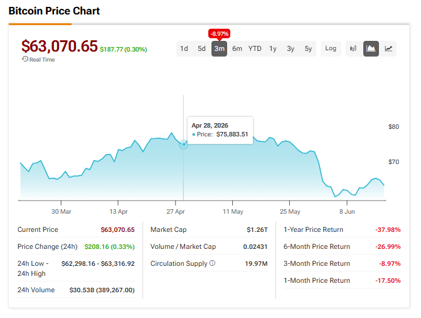Select the 3y time range
The width and height of the screenshot is (421, 318).
[290, 48]
